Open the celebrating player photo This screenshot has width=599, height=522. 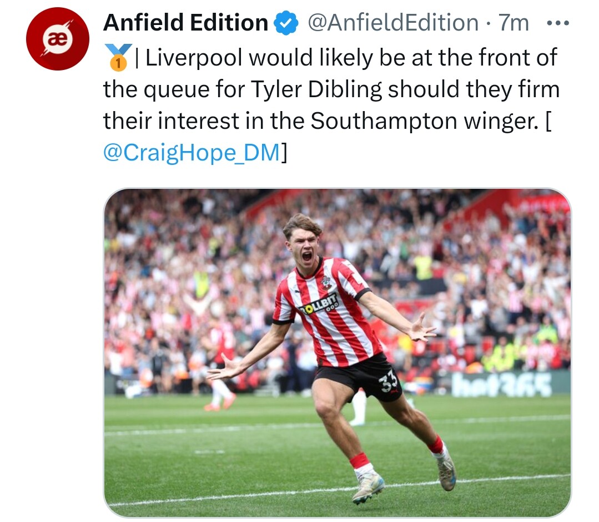coord(337,353)
